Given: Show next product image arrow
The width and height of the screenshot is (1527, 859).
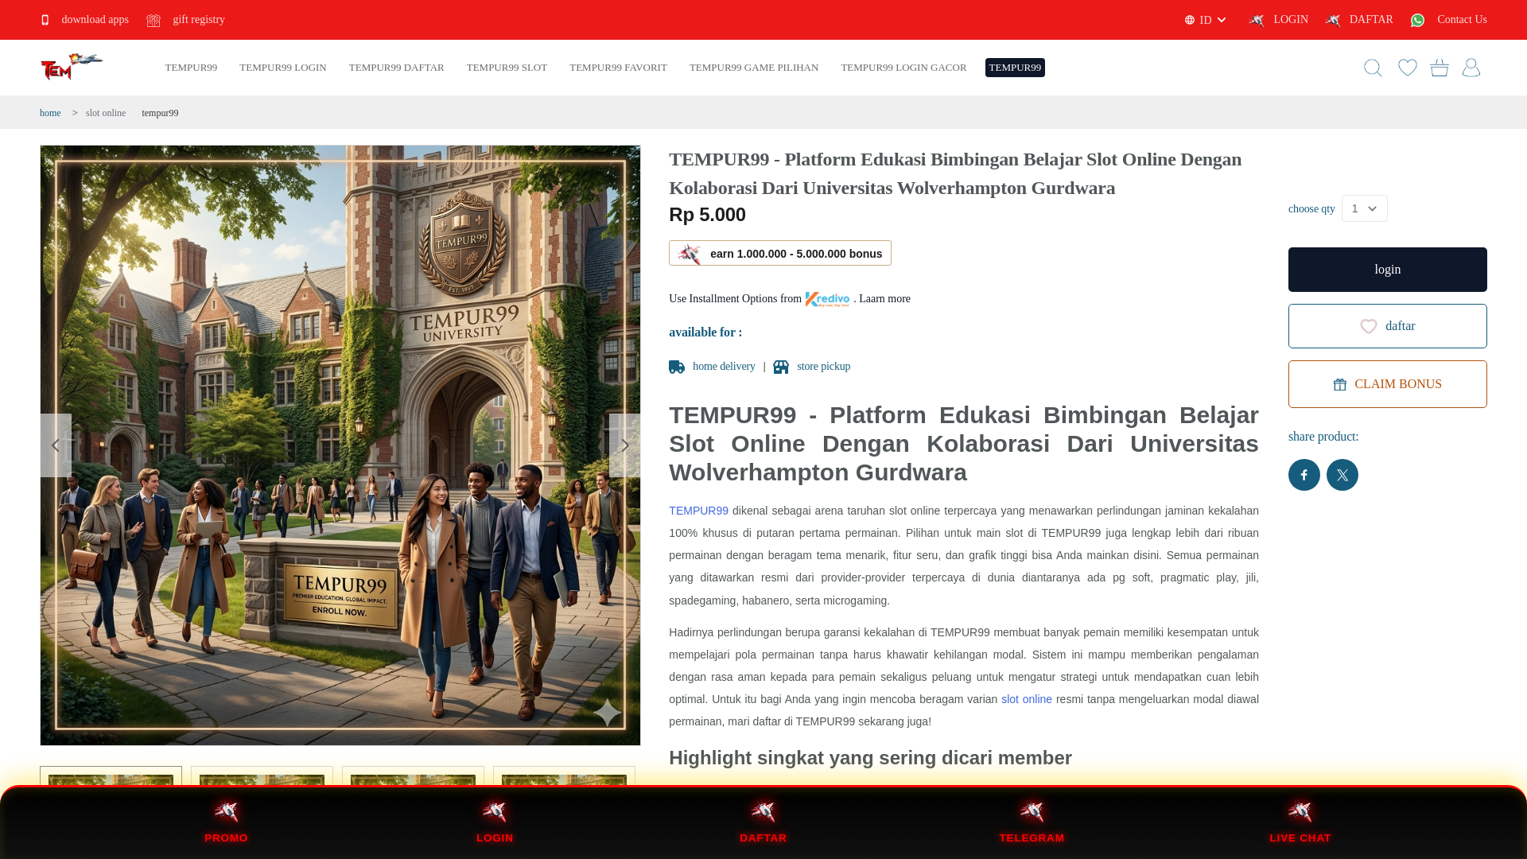Looking at the screenshot, I should (624, 445).
